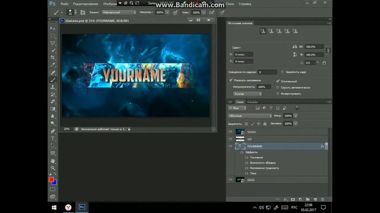
Task: Click add layer style fx button
Action: coord(286,199)
